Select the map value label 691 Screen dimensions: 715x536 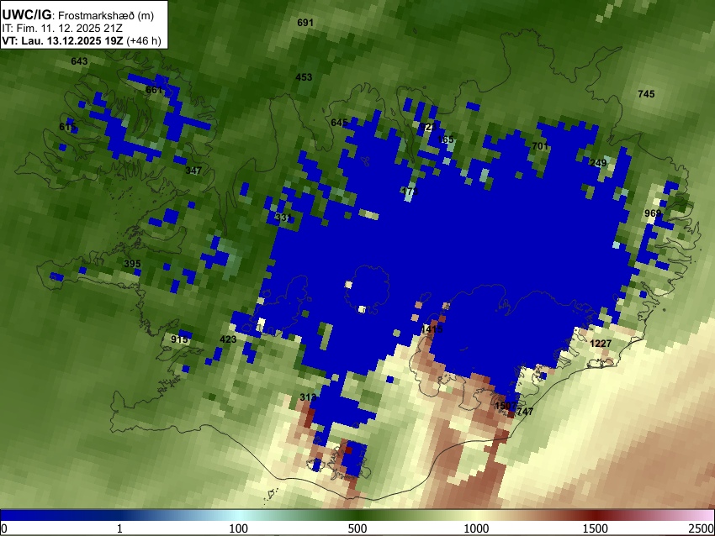(x=305, y=23)
